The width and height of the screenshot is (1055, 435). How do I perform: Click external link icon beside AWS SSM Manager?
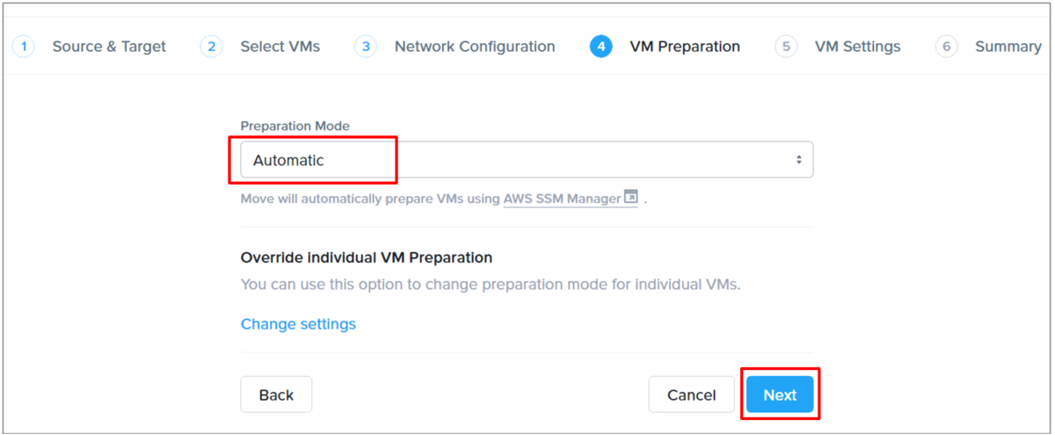(631, 197)
